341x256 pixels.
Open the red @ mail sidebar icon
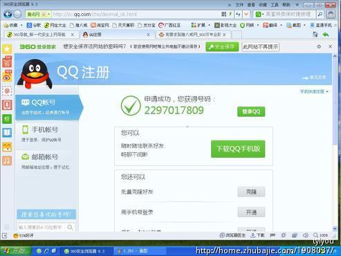7,91
